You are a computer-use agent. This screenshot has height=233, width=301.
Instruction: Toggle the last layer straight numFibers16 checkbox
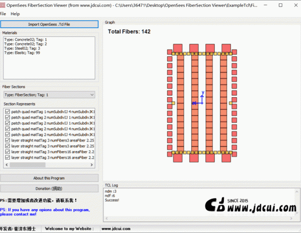point(7,158)
